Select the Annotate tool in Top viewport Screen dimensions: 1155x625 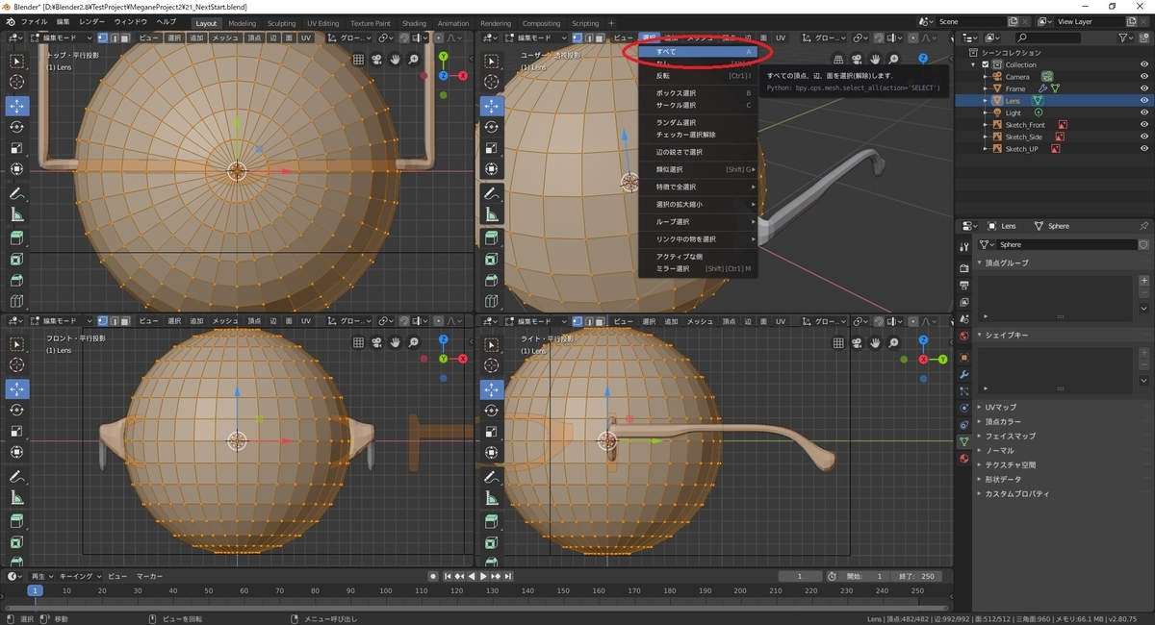tap(17, 193)
